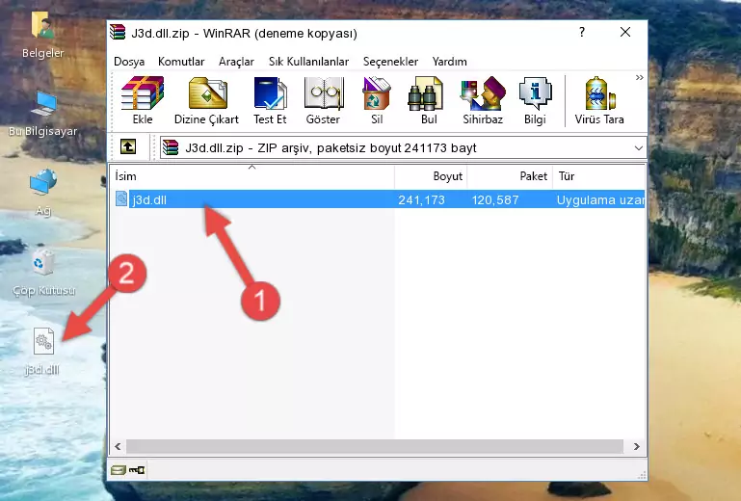The height and width of the screenshot is (501, 741).
Task: Click scroll right arrow of horizontal scrollbar
Action: click(x=637, y=446)
